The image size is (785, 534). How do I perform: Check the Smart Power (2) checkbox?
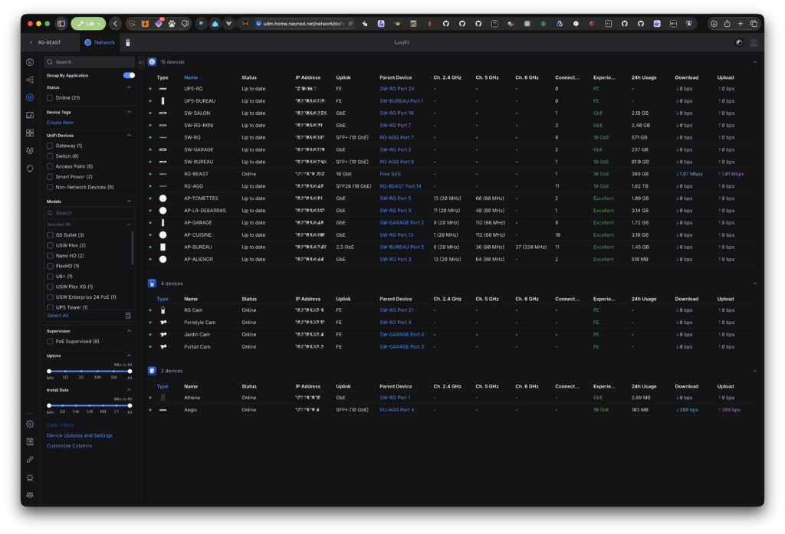50,177
